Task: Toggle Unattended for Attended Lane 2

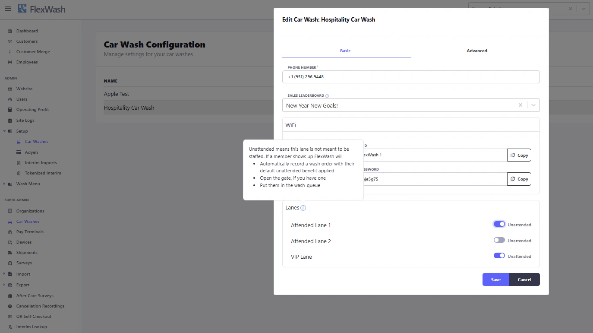Action: (x=499, y=240)
